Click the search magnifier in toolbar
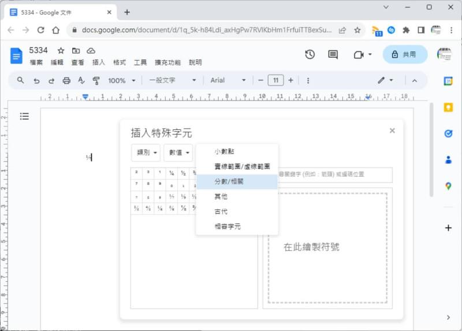This screenshot has height=331, width=462. coord(20,80)
